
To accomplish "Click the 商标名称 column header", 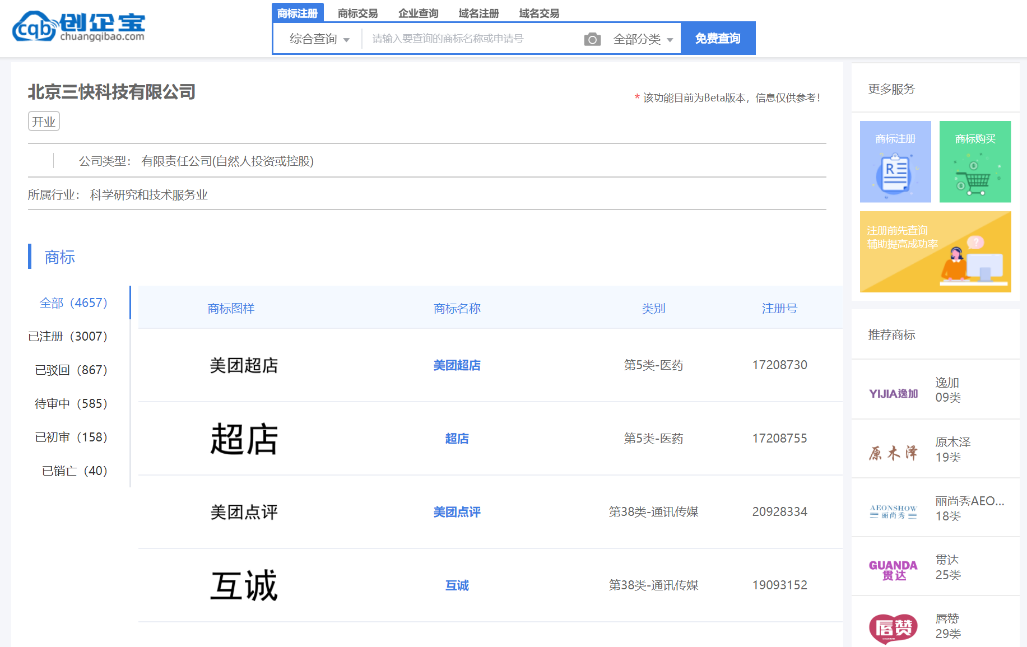I will [x=457, y=308].
